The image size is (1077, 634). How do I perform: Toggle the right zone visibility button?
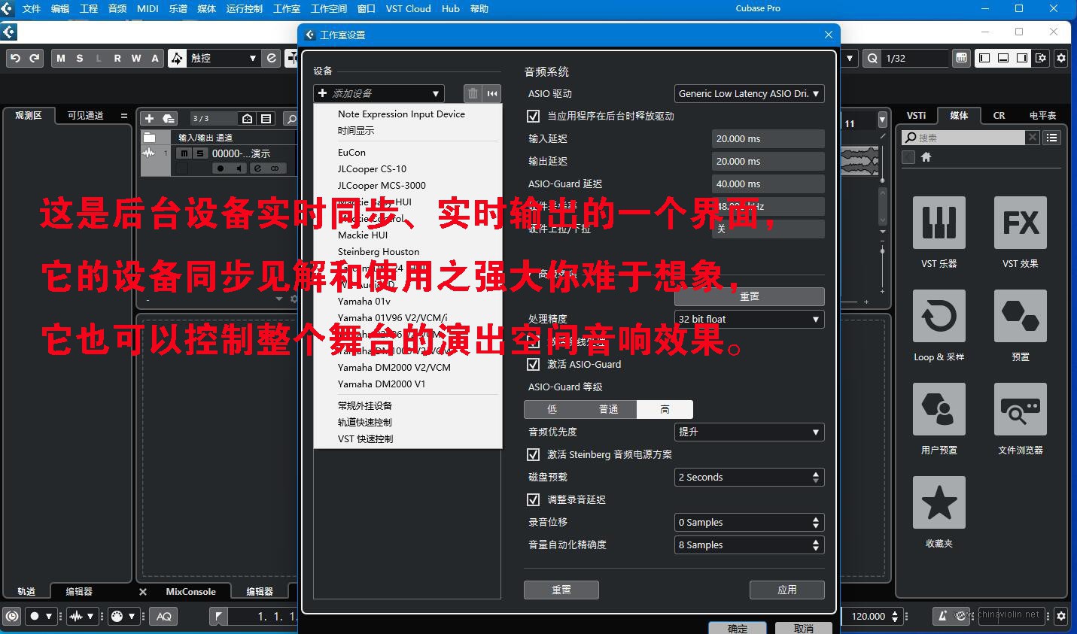point(1021,58)
